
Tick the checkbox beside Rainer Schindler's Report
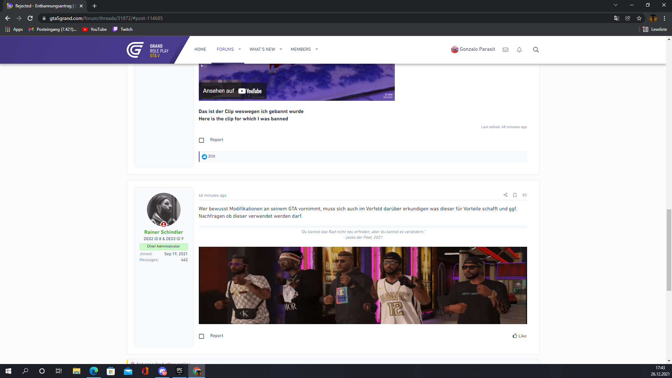click(x=201, y=336)
